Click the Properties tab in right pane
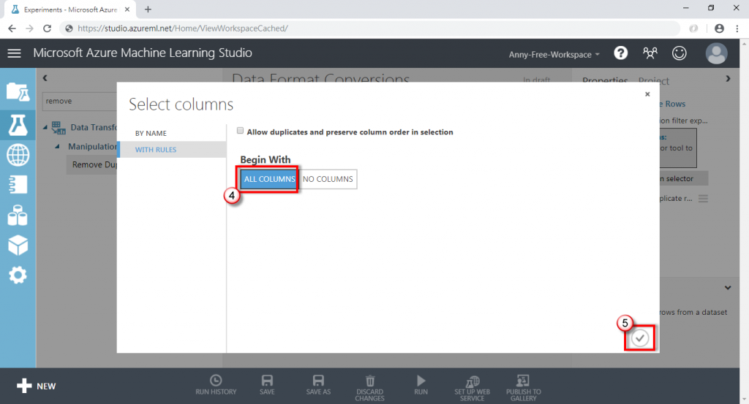The height and width of the screenshot is (404, 749). point(605,80)
